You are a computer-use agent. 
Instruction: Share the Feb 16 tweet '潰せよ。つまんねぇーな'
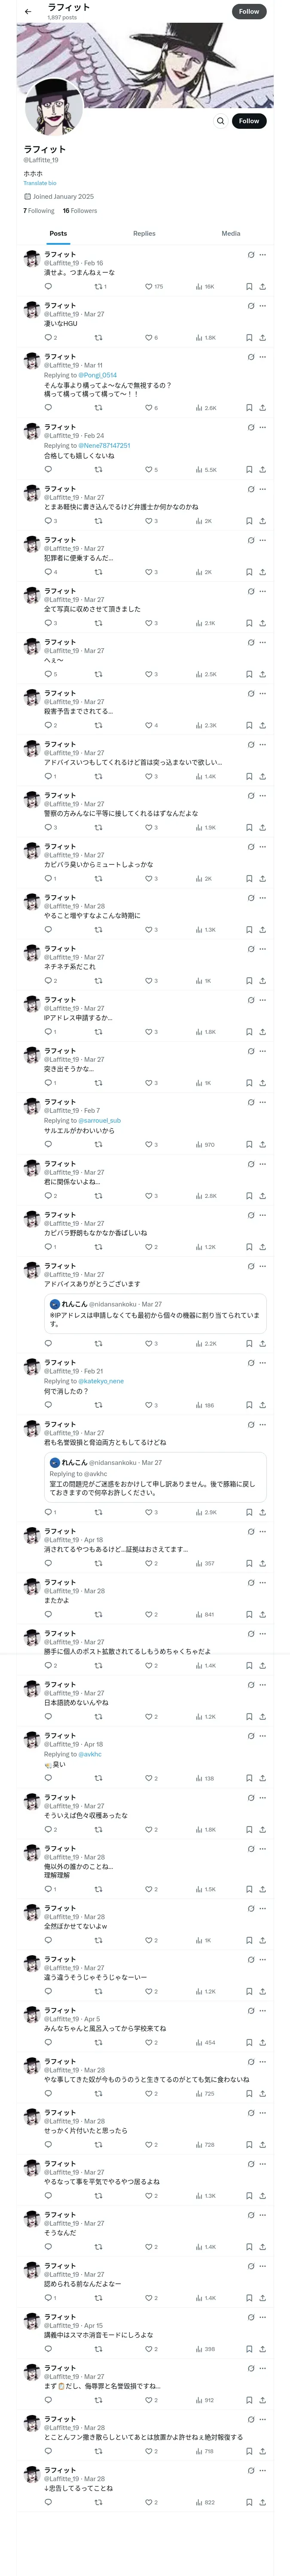(262, 286)
